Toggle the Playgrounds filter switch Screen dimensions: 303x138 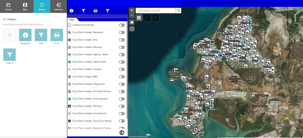click(x=122, y=84)
